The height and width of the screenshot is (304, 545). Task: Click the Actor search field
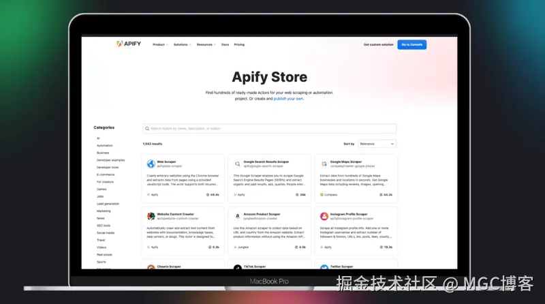click(x=269, y=128)
